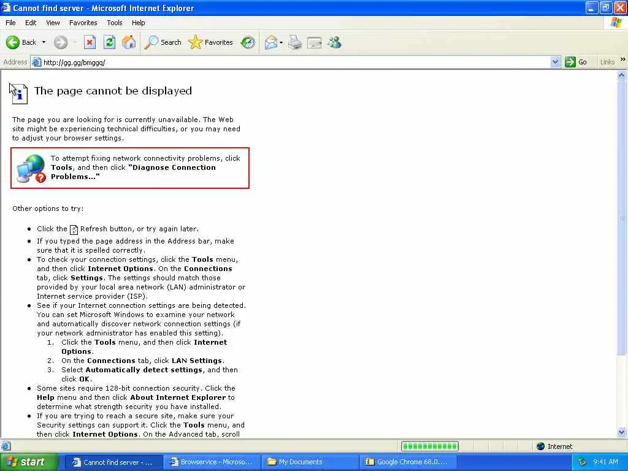This screenshot has height=471, width=628.
Task: Open the Edit menu
Action: (31, 23)
